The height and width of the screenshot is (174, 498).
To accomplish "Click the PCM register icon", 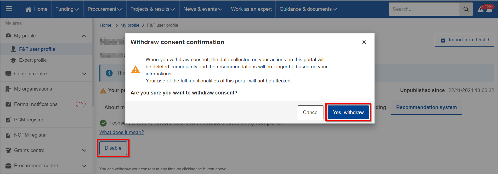I will (x=8, y=120).
